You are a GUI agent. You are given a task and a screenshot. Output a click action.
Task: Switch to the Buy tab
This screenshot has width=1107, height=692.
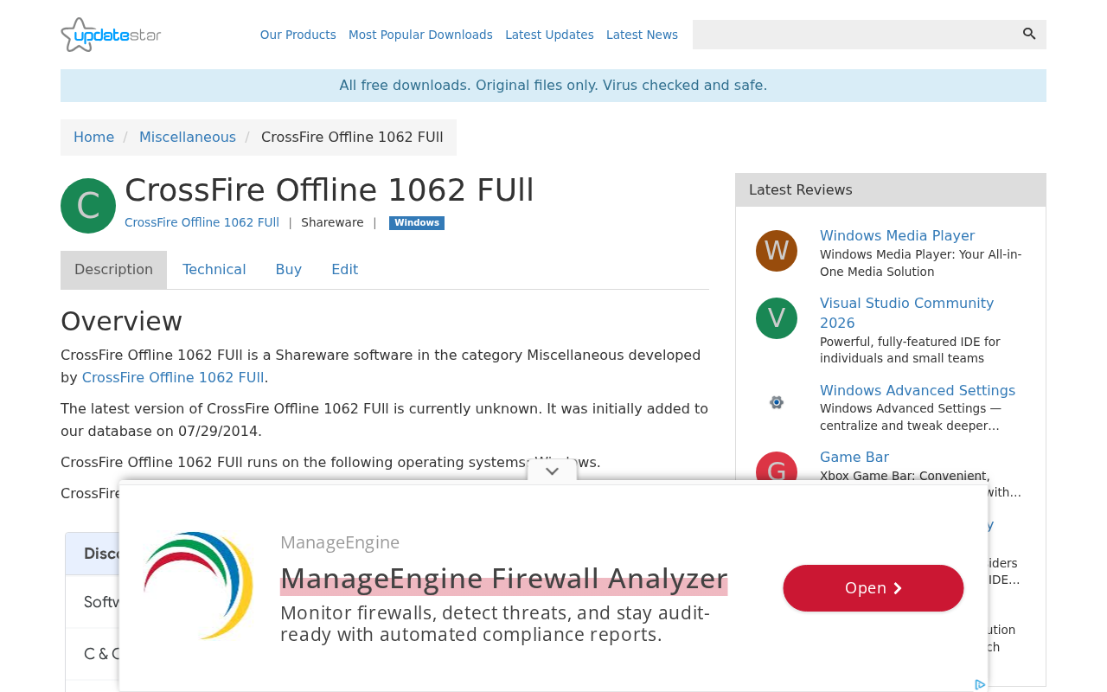tap(289, 270)
